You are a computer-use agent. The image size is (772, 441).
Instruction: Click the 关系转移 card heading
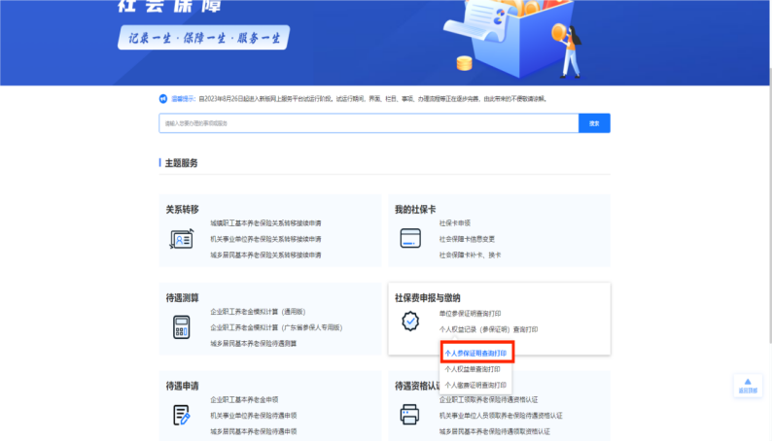(182, 210)
